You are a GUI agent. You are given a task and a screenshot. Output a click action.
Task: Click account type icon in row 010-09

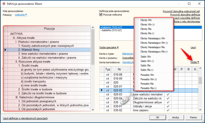click(x=108, y=79)
